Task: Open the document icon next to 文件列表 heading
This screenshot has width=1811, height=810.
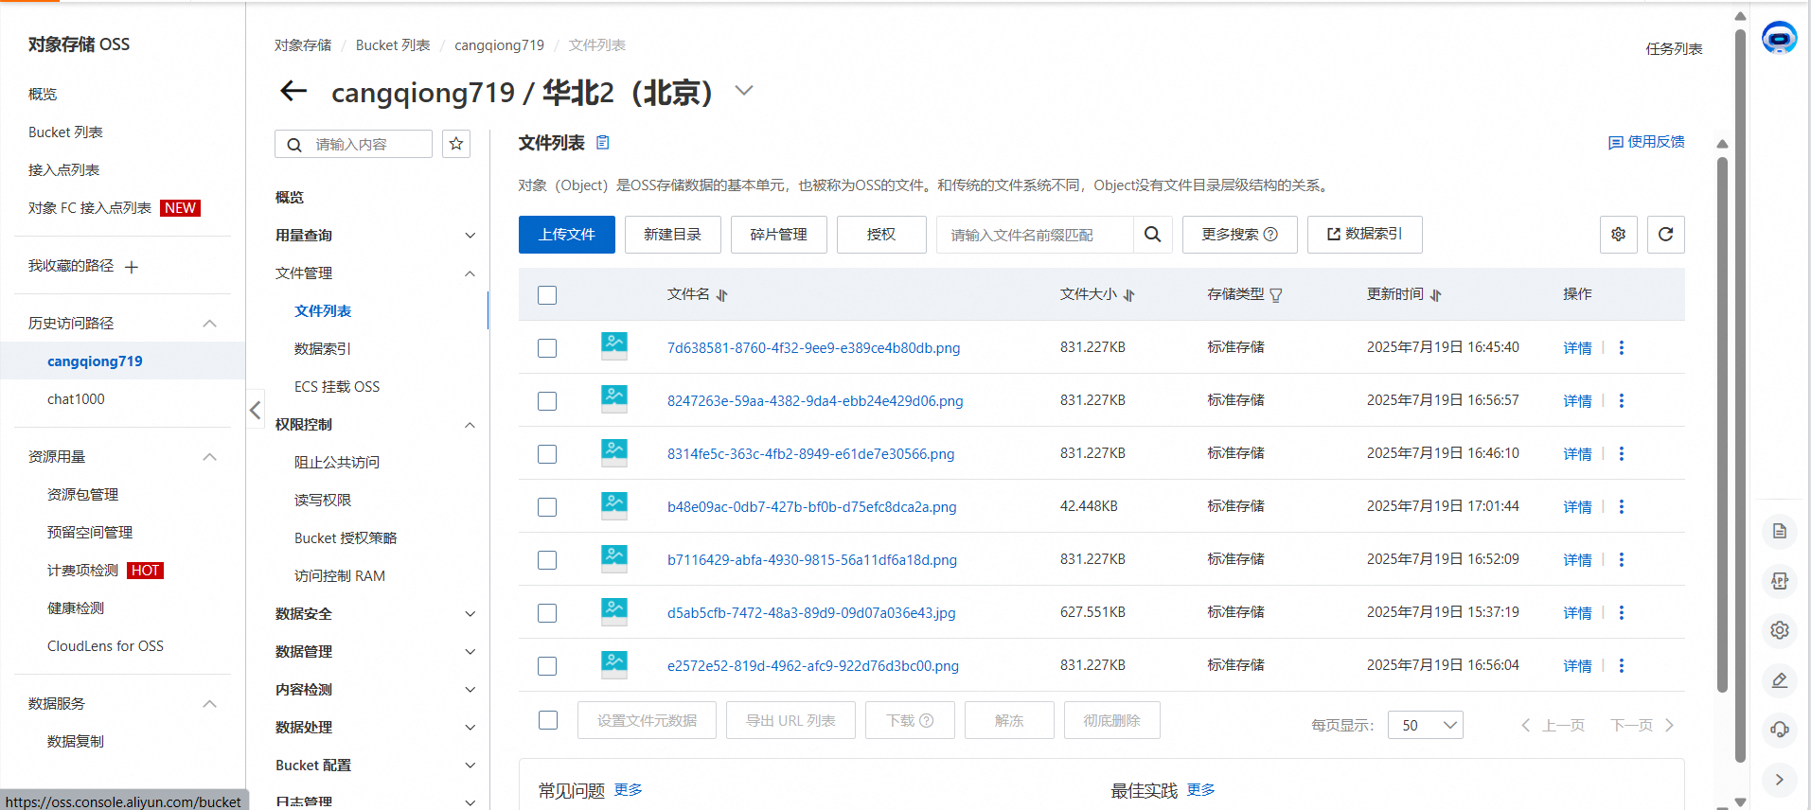Action: [x=603, y=143]
